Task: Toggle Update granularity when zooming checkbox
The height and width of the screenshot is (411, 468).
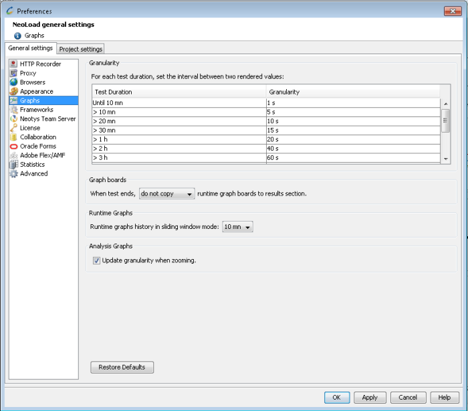Action: point(96,260)
